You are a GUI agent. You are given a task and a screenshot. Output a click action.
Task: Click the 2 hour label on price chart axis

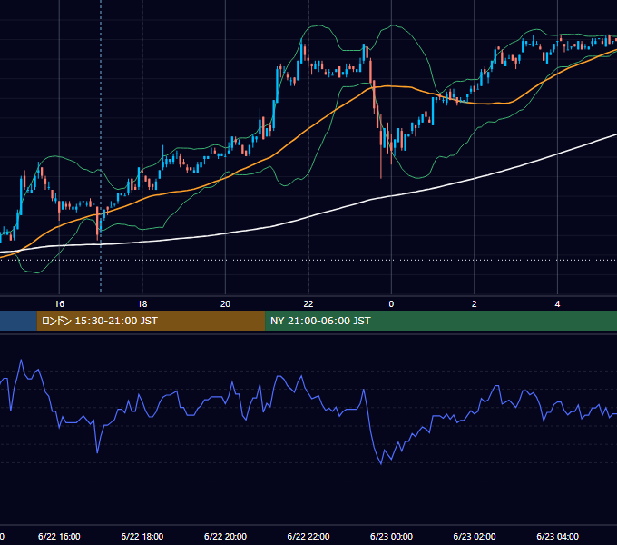coord(475,304)
